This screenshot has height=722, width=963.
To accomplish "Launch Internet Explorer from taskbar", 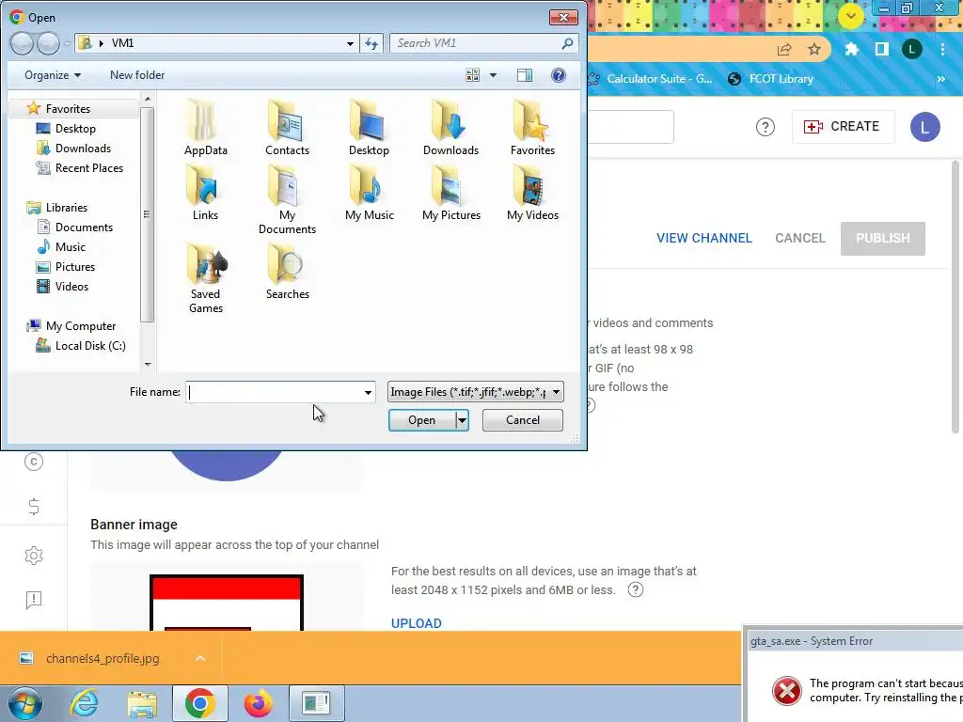I will (x=84, y=703).
